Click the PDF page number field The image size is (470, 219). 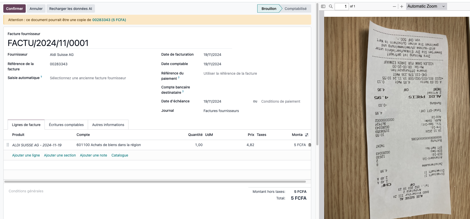341,6
